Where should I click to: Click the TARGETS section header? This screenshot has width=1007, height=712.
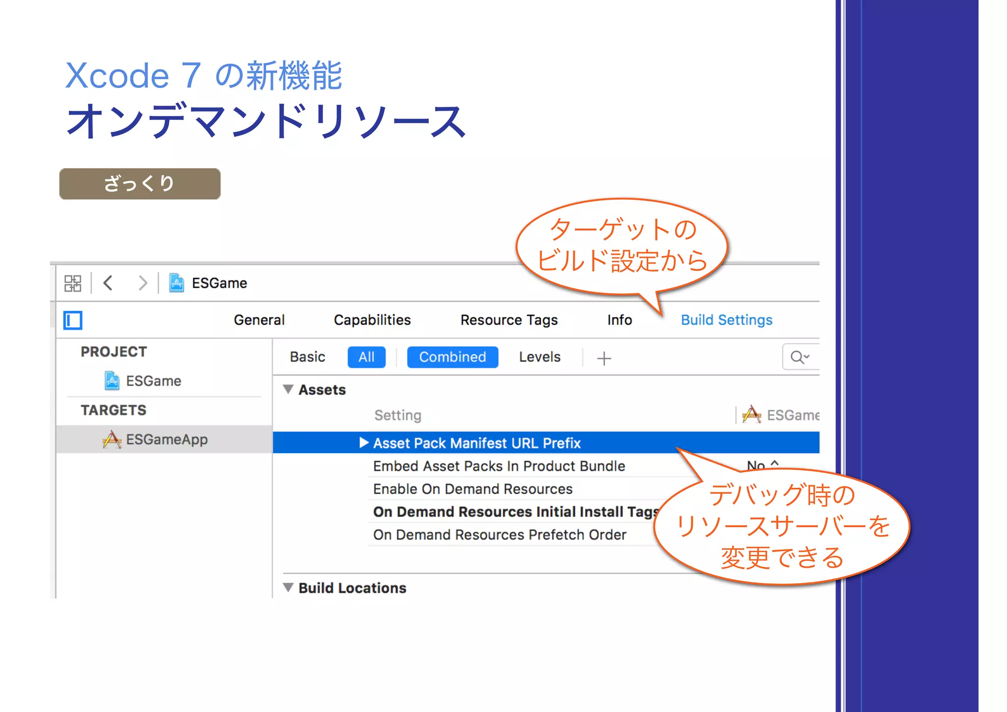coord(113,410)
